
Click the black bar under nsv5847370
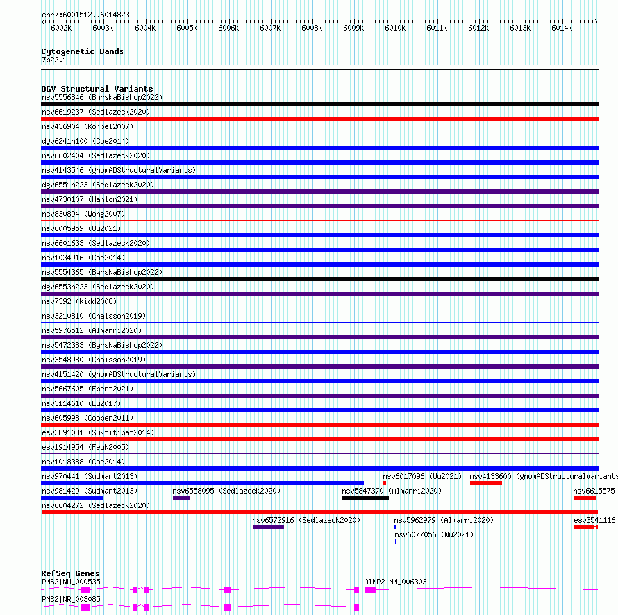tap(365, 498)
